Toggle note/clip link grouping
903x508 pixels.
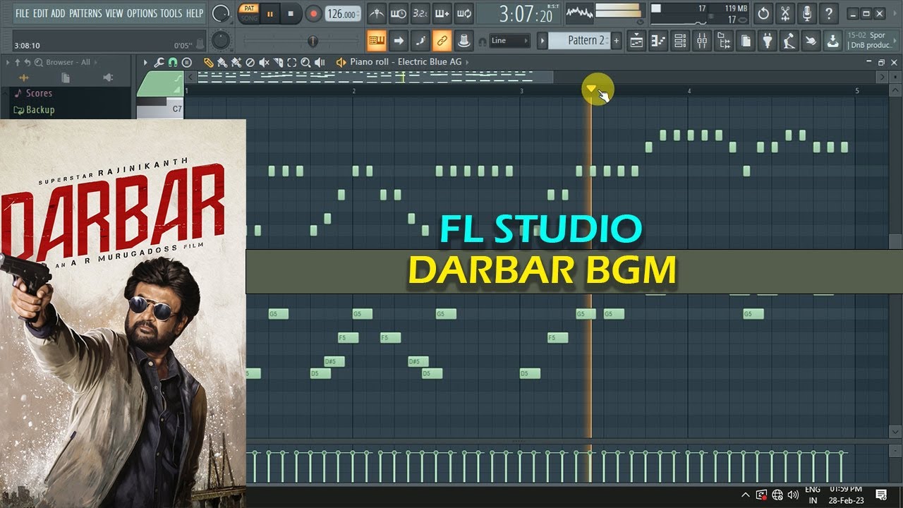[442, 41]
